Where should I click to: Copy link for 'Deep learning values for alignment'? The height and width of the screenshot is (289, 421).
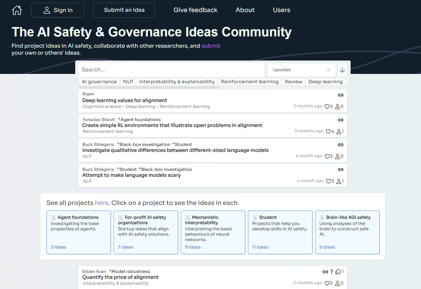click(340, 95)
